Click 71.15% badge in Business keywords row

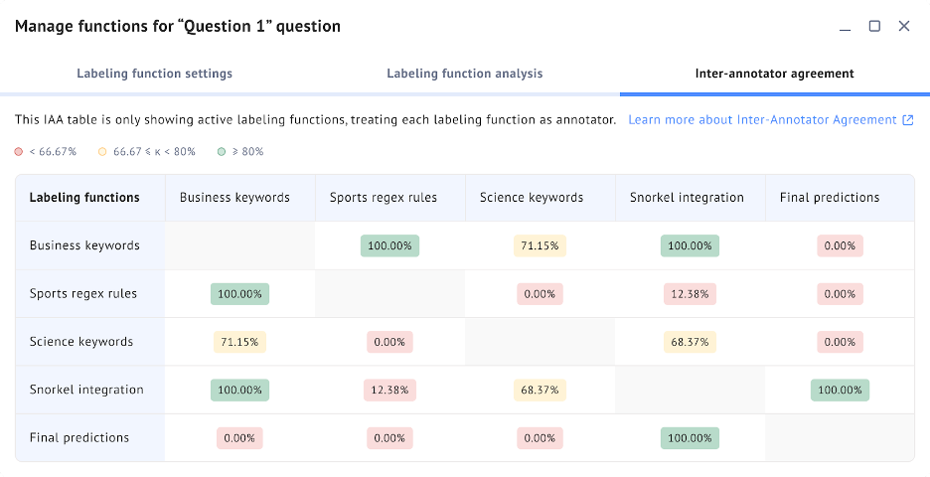(540, 245)
